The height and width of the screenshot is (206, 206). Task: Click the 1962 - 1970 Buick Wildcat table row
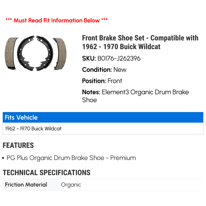click(103, 128)
